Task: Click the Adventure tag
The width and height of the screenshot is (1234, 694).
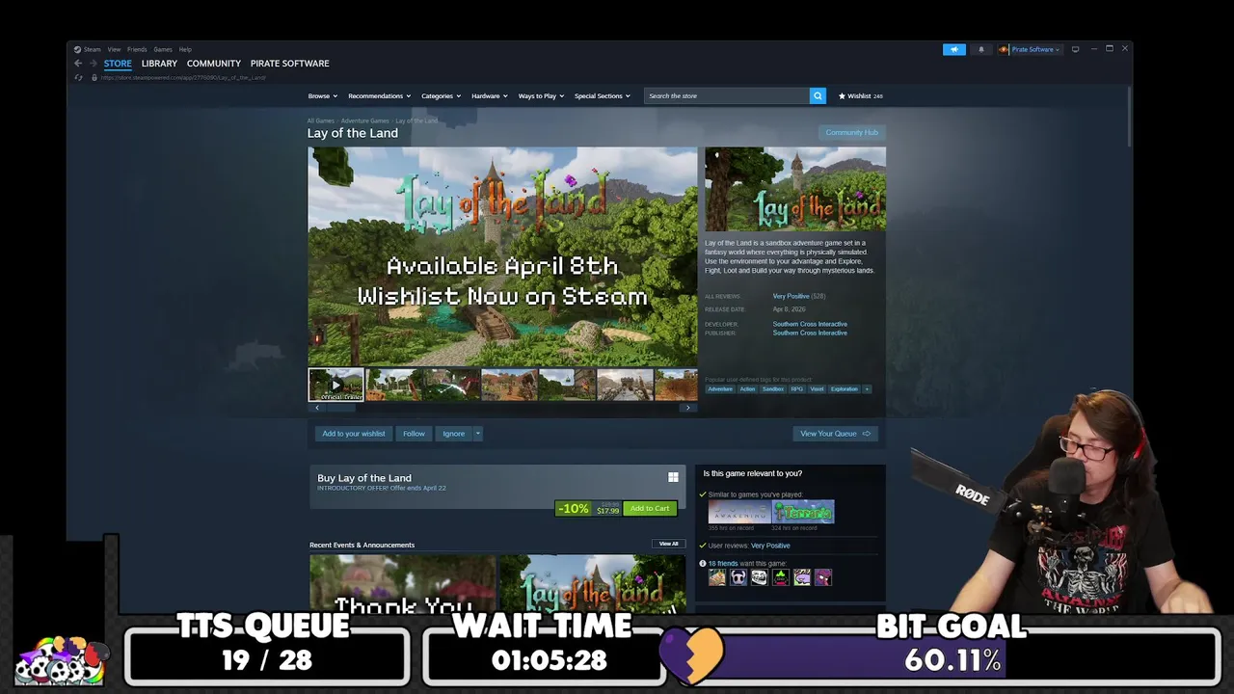Action: tap(720, 389)
